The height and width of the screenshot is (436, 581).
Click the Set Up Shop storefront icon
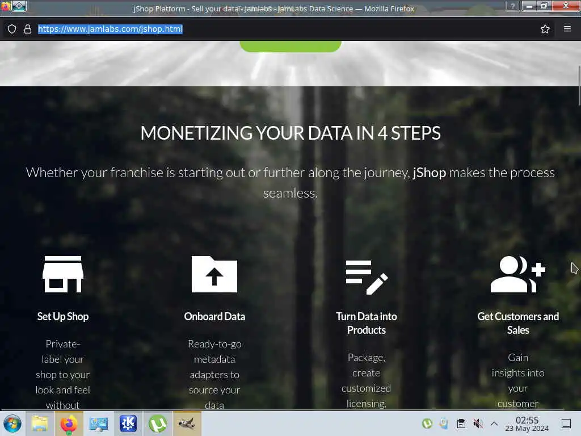(x=63, y=274)
